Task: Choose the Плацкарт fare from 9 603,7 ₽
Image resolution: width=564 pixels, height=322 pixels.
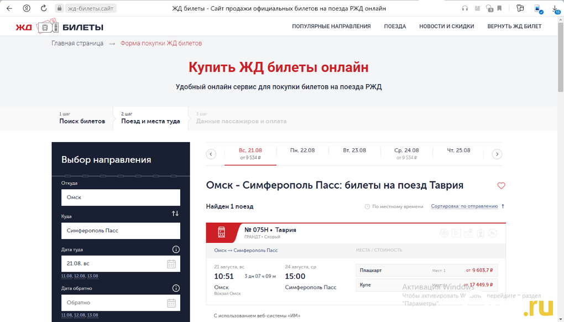Action: pyautogui.click(x=427, y=271)
